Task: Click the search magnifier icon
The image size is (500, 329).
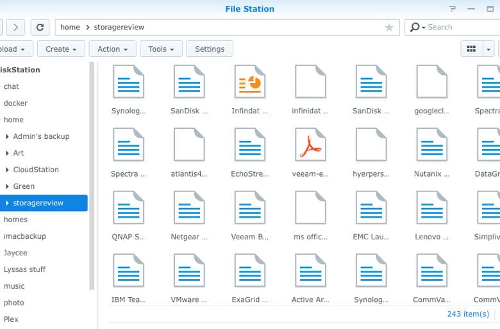Action: point(415,27)
